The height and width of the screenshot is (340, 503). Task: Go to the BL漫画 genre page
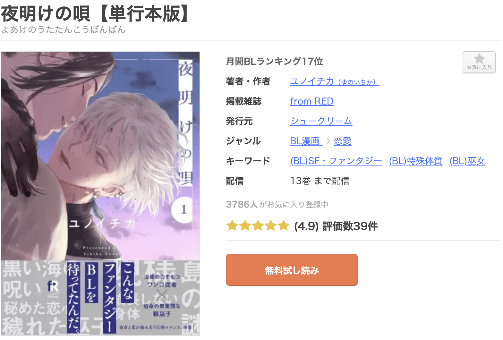tap(306, 141)
